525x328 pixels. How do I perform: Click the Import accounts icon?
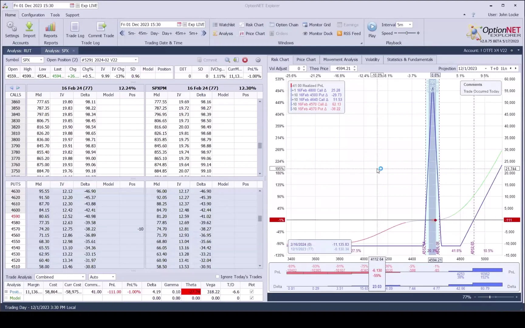29,30
